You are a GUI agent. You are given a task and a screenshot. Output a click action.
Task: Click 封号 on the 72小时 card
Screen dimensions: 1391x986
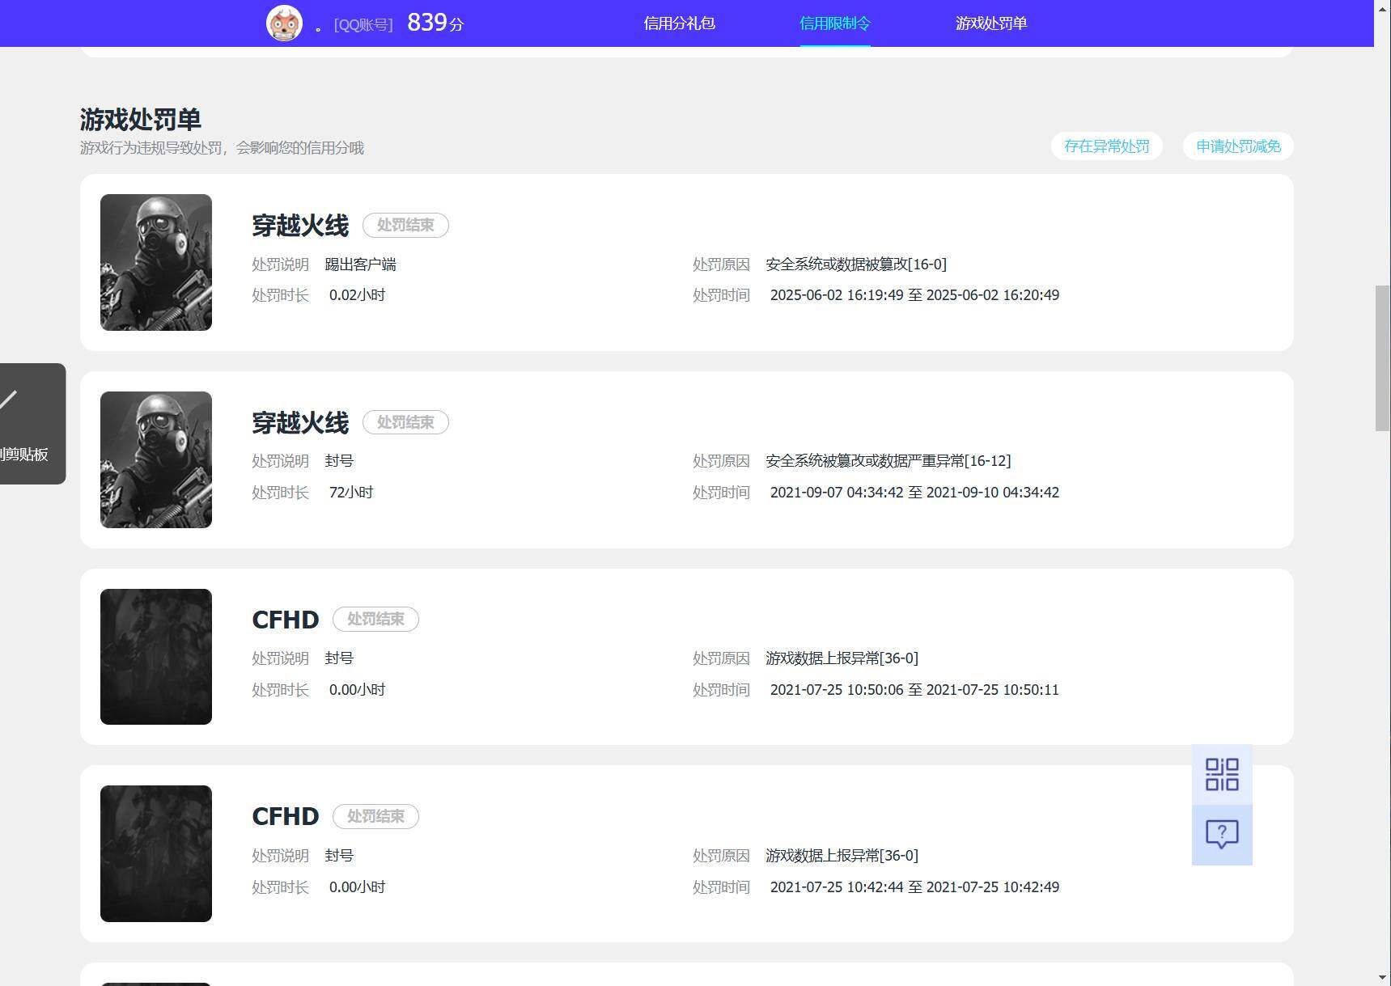(x=340, y=461)
